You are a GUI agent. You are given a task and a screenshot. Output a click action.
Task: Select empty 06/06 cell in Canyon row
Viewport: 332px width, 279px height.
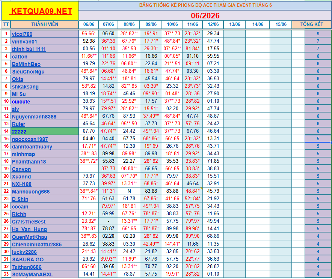point(89,168)
